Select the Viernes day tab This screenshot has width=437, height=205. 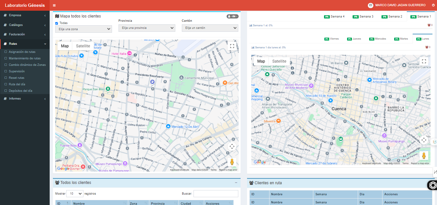coord(331,39)
